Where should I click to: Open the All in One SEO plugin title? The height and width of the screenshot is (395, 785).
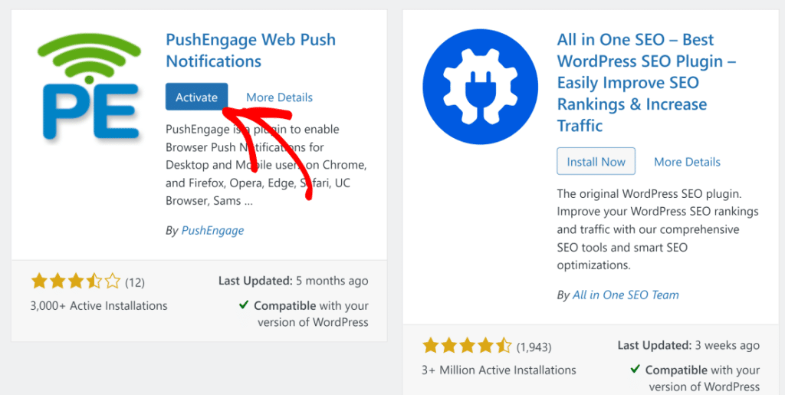coord(646,83)
